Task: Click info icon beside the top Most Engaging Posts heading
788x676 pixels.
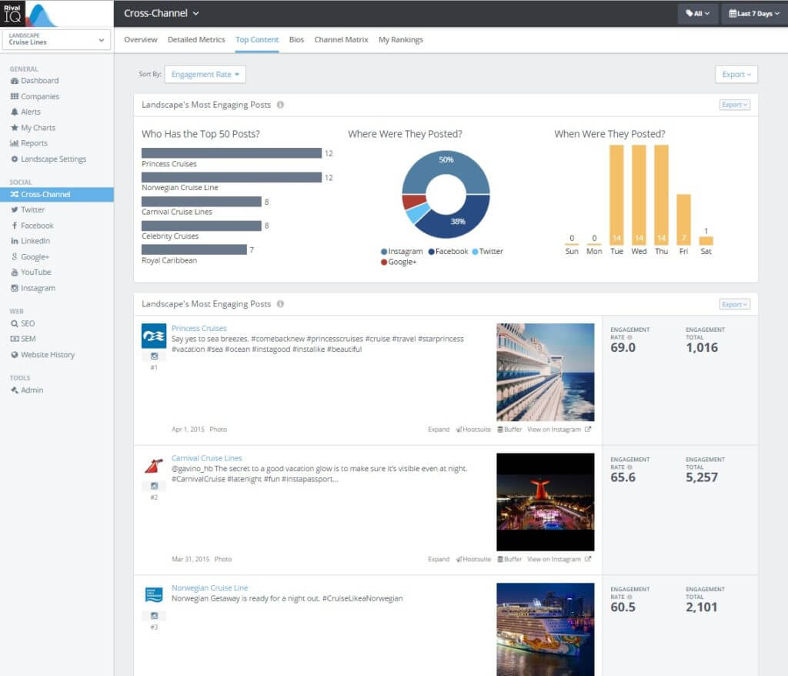Action: coord(280,105)
